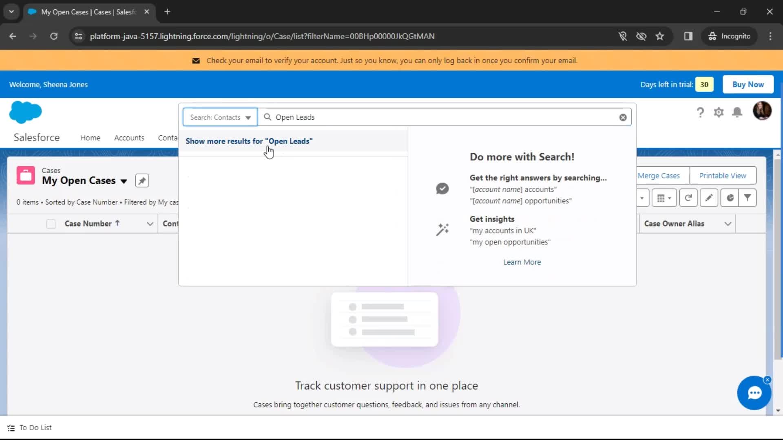Open the chat bubble assistant
This screenshot has width=783, height=440.
tap(754, 393)
